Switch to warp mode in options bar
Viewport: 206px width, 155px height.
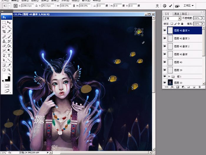coord(157,6)
